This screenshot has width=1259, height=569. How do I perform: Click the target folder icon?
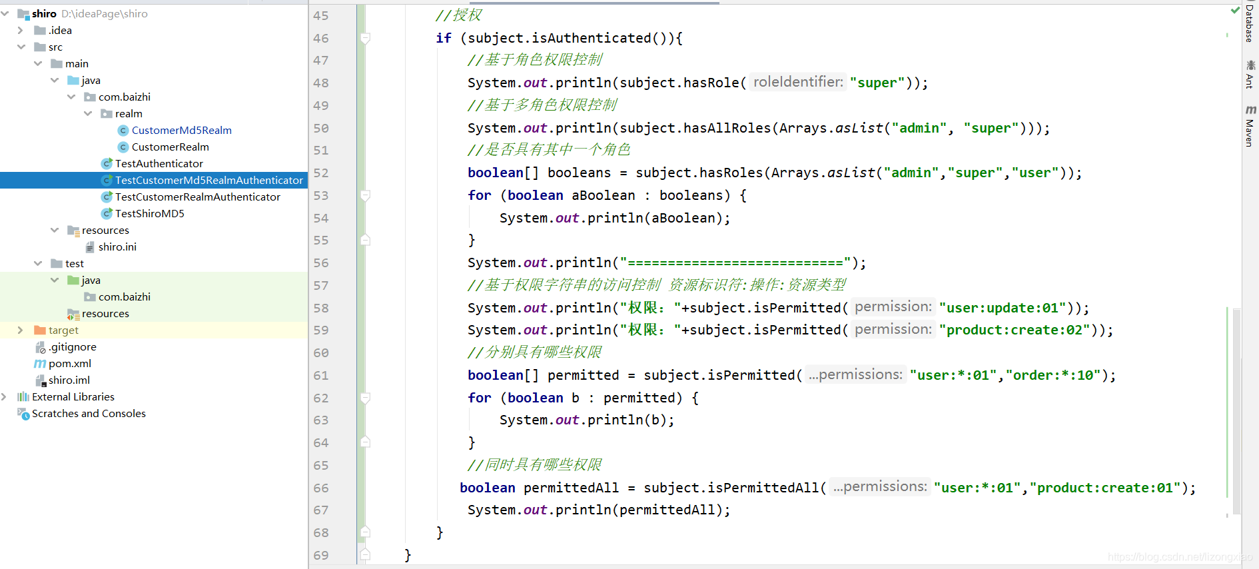40,330
